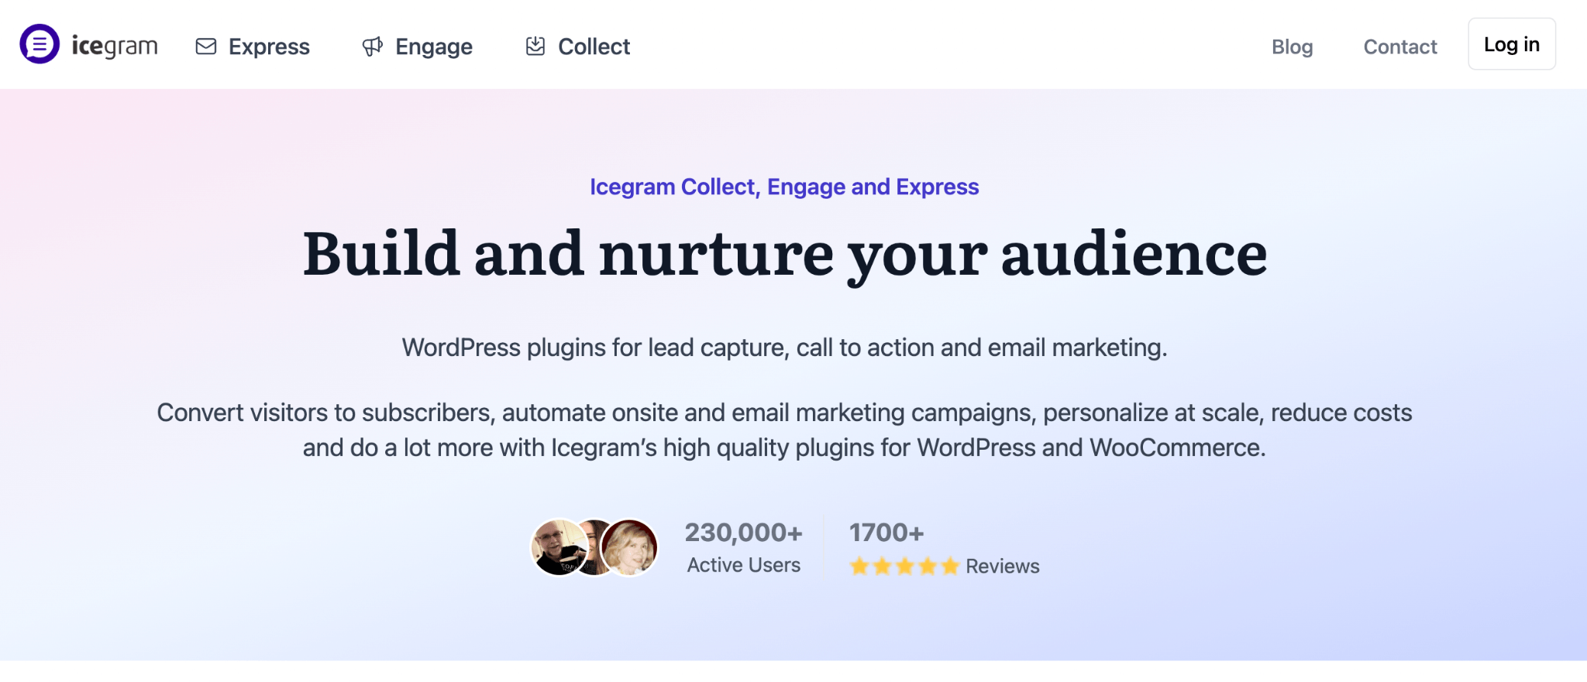Open the Engage navigation item
This screenshot has height=682, width=1587.
tap(434, 46)
